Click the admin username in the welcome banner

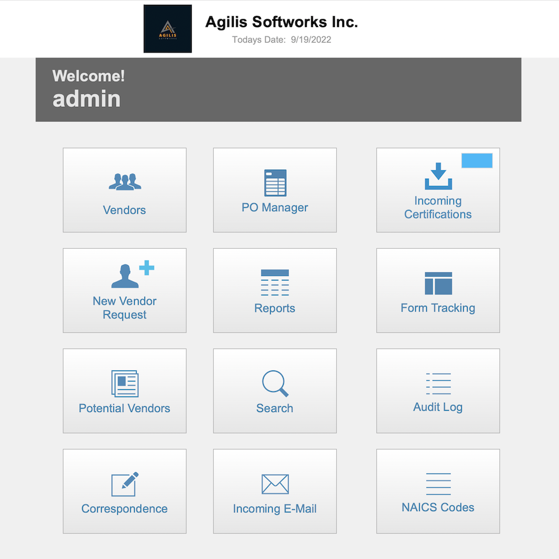pos(86,99)
